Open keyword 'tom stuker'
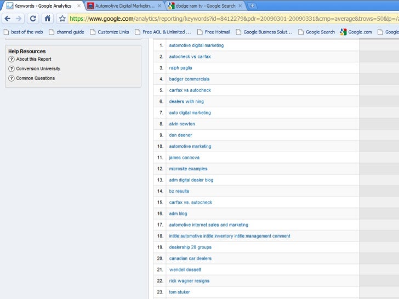The height and width of the screenshot is (299, 399). coord(179,292)
